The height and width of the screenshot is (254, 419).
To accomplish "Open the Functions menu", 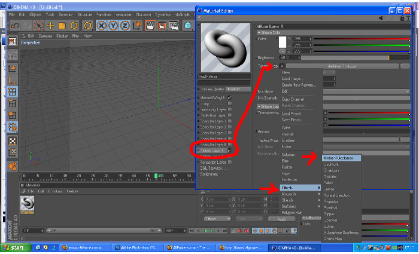I will point(104,14).
